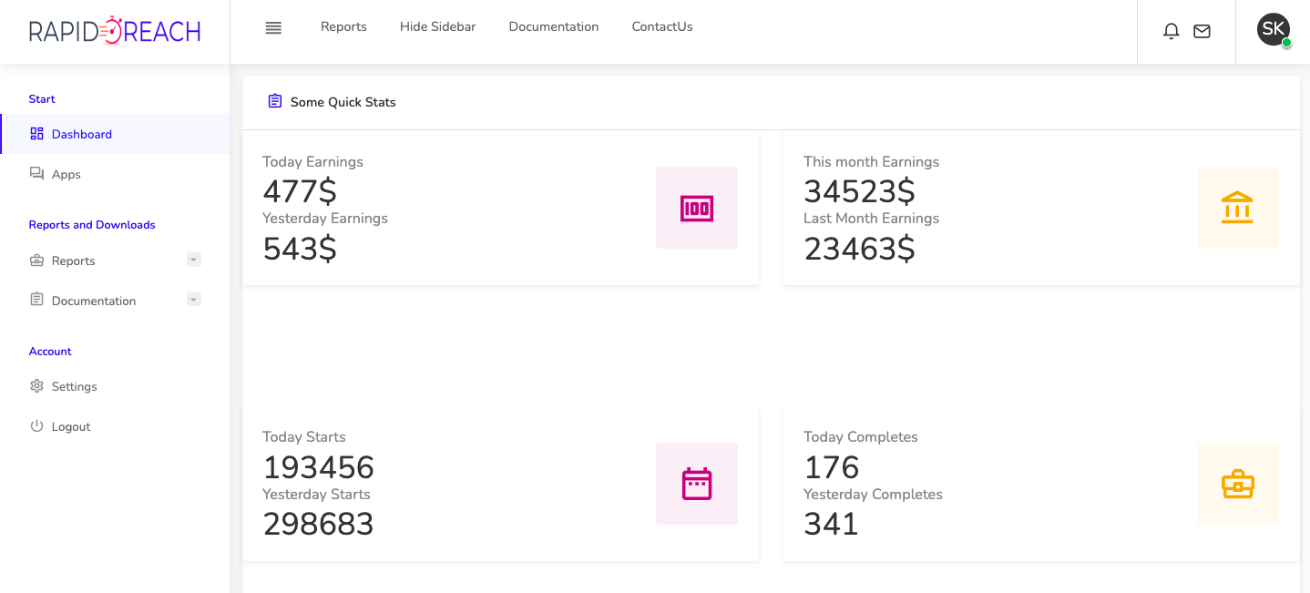The width and height of the screenshot is (1310, 593).
Task: Click the 341 yesterday completes value
Action: (x=832, y=524)
